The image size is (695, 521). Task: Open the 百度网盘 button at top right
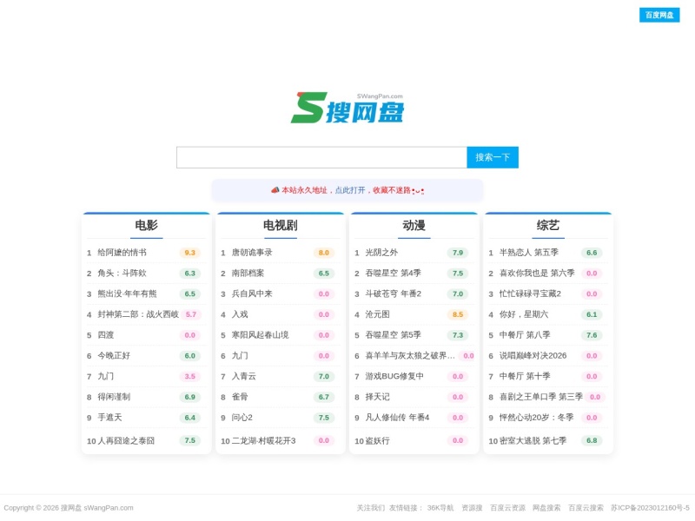[659, 15]
